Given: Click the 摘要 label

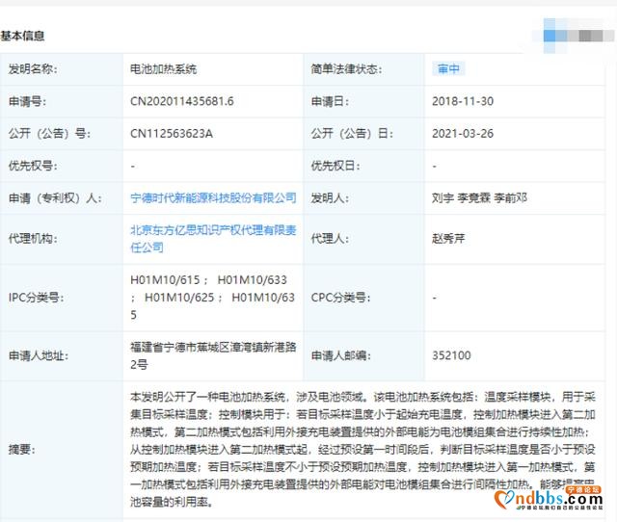Looking at the screenshot, I should click(22, 449).
